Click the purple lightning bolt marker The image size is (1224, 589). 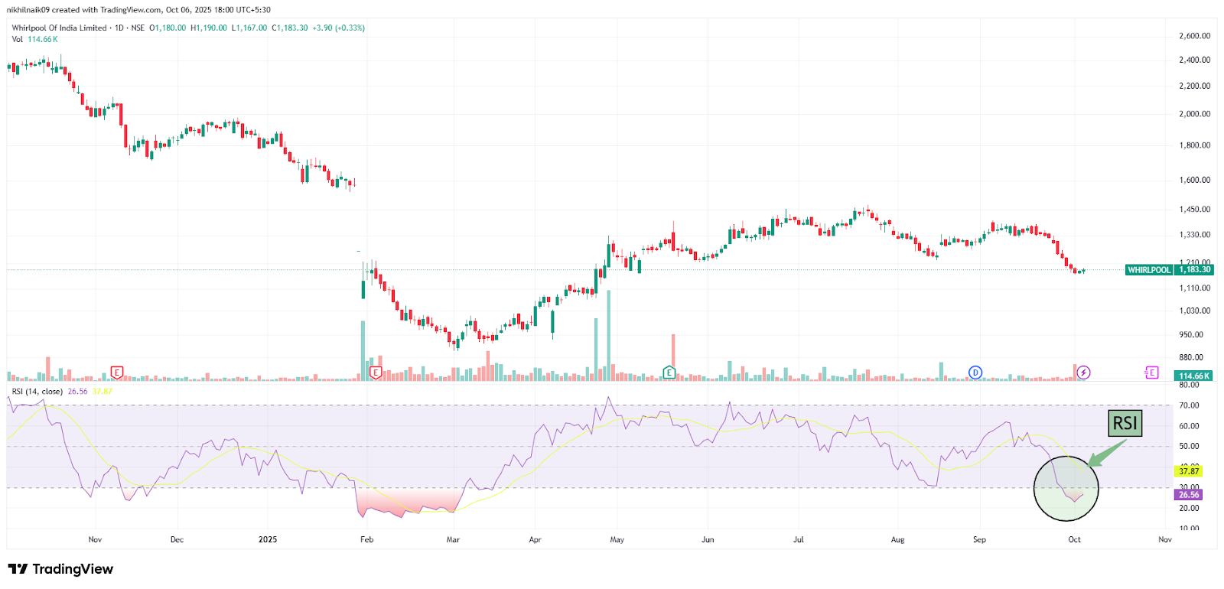click(x=1083, y=373)
